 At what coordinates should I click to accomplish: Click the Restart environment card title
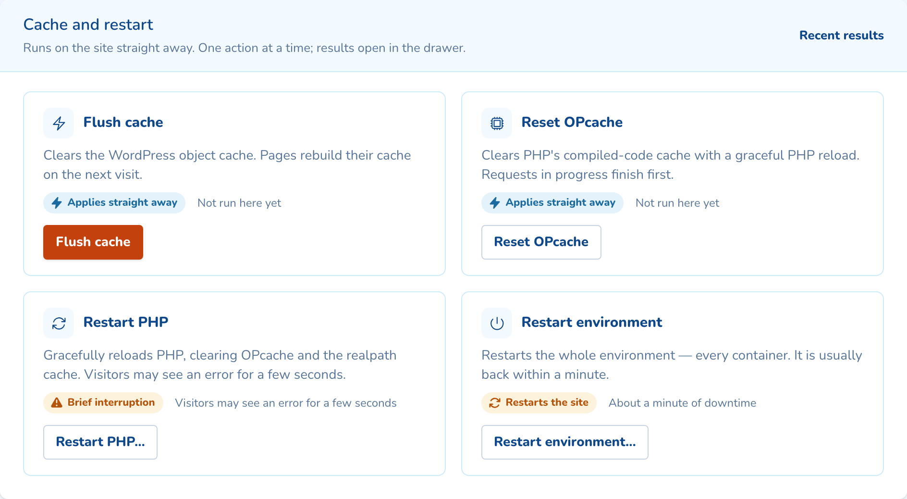592,323
